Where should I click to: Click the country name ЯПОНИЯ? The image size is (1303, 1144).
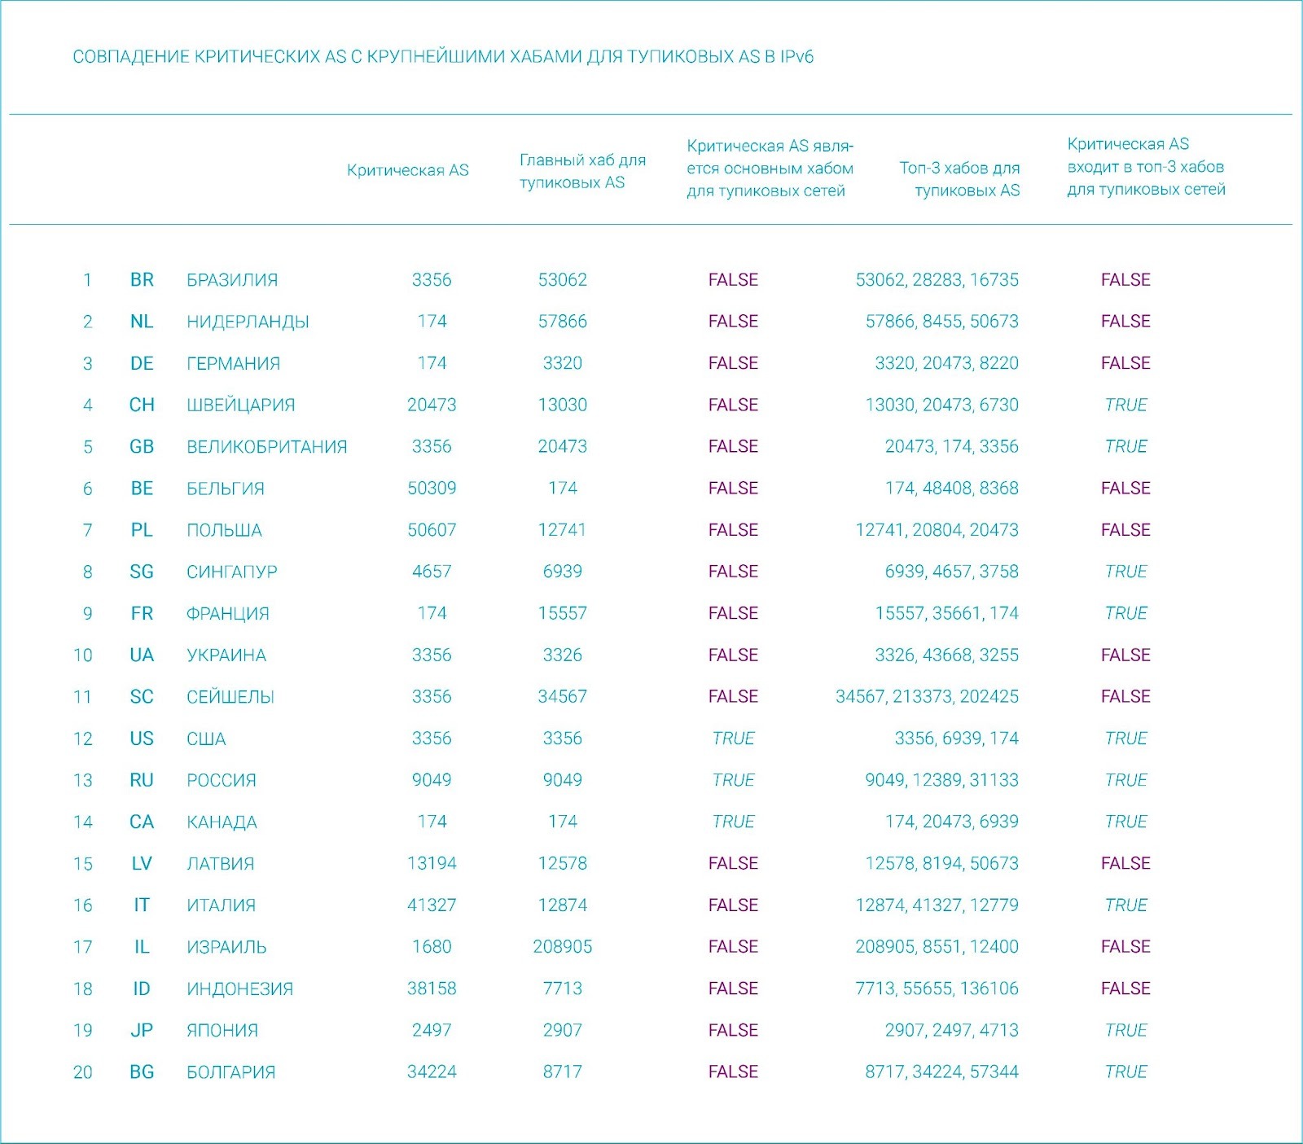(x=222, y=1031)
